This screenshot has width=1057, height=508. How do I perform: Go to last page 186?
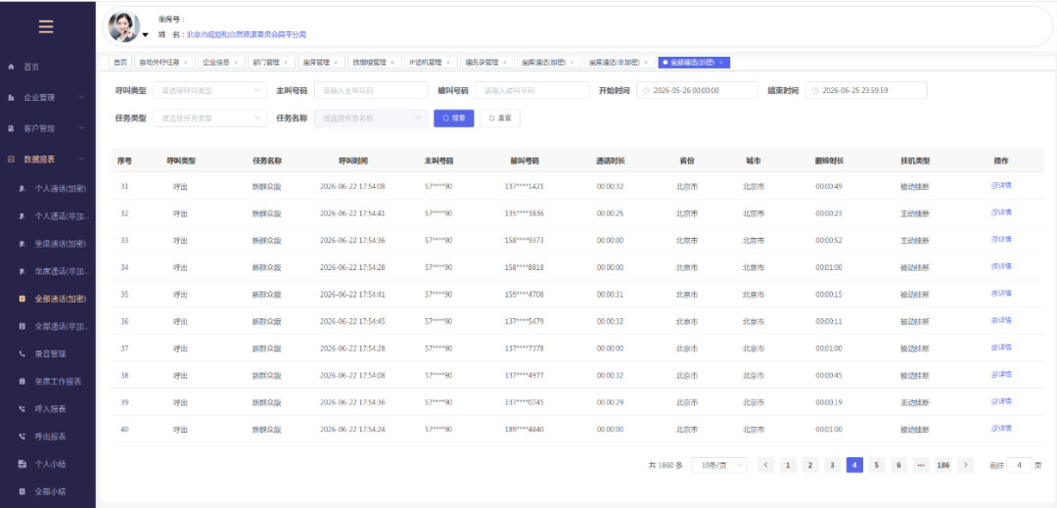(x=943, y=465)
